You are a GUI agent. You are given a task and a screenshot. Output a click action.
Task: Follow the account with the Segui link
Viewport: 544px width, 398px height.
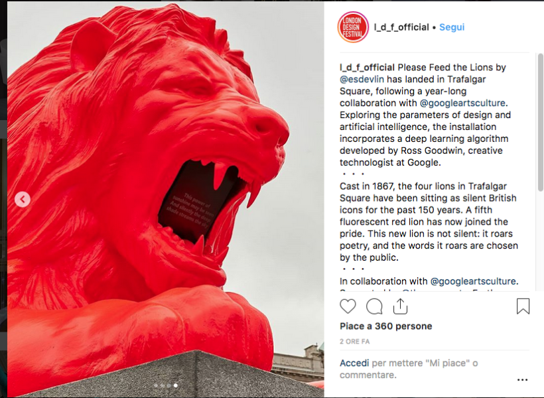(x=452, y=27)
